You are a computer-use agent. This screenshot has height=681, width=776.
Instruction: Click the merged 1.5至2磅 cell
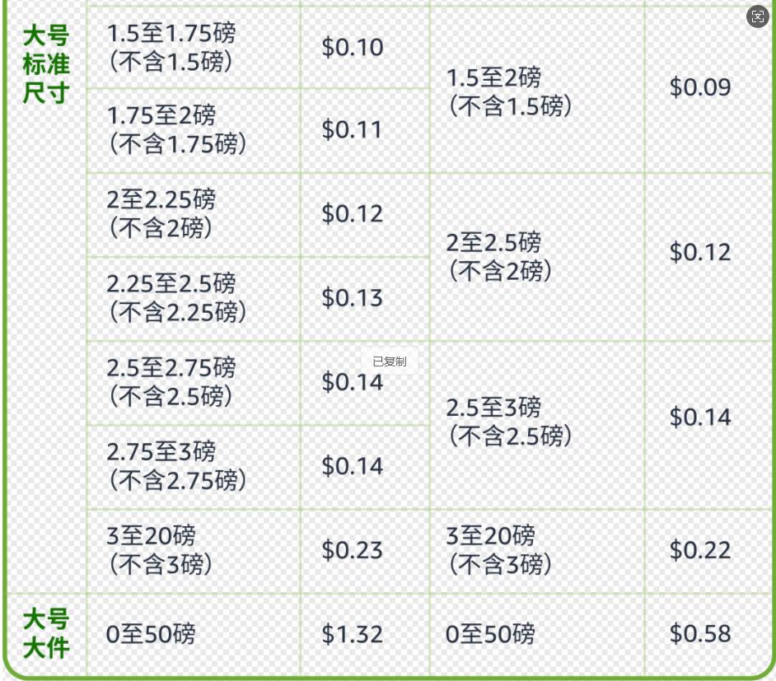point(537,90)
